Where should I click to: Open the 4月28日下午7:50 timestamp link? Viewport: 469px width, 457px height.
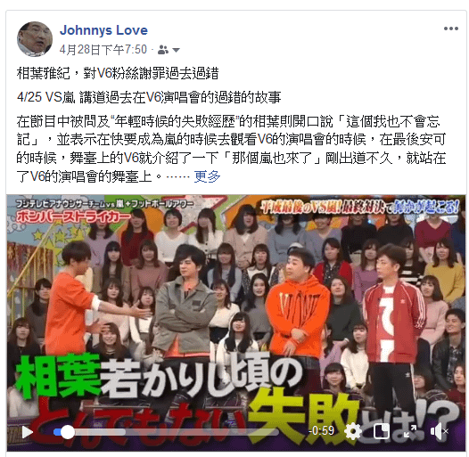point(103,50)
